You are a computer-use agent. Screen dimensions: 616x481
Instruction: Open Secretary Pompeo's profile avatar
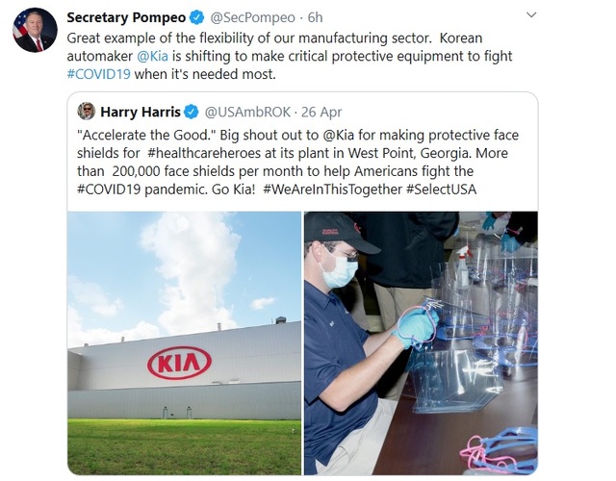tap(35, 30)
